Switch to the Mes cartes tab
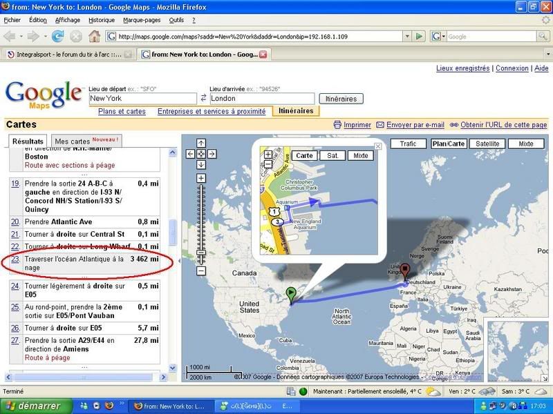The width and height of the screenshot is (553, 414). click(87, 141)
